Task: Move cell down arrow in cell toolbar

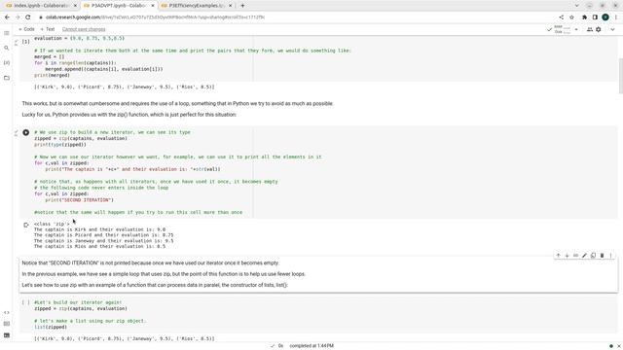Action: (x=567, y=256)
